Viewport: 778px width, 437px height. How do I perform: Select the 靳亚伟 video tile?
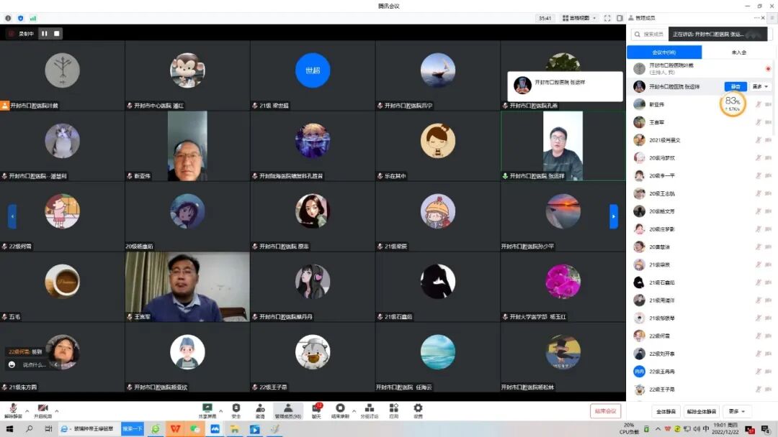click(187, 146)
